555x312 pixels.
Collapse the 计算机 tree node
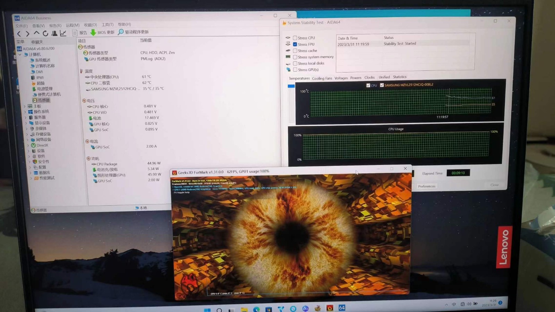tap(20, 54)
